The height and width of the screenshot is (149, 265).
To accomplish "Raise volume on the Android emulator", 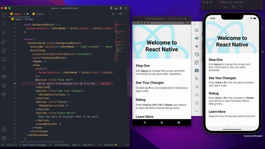I will click(x=197, y=38).
